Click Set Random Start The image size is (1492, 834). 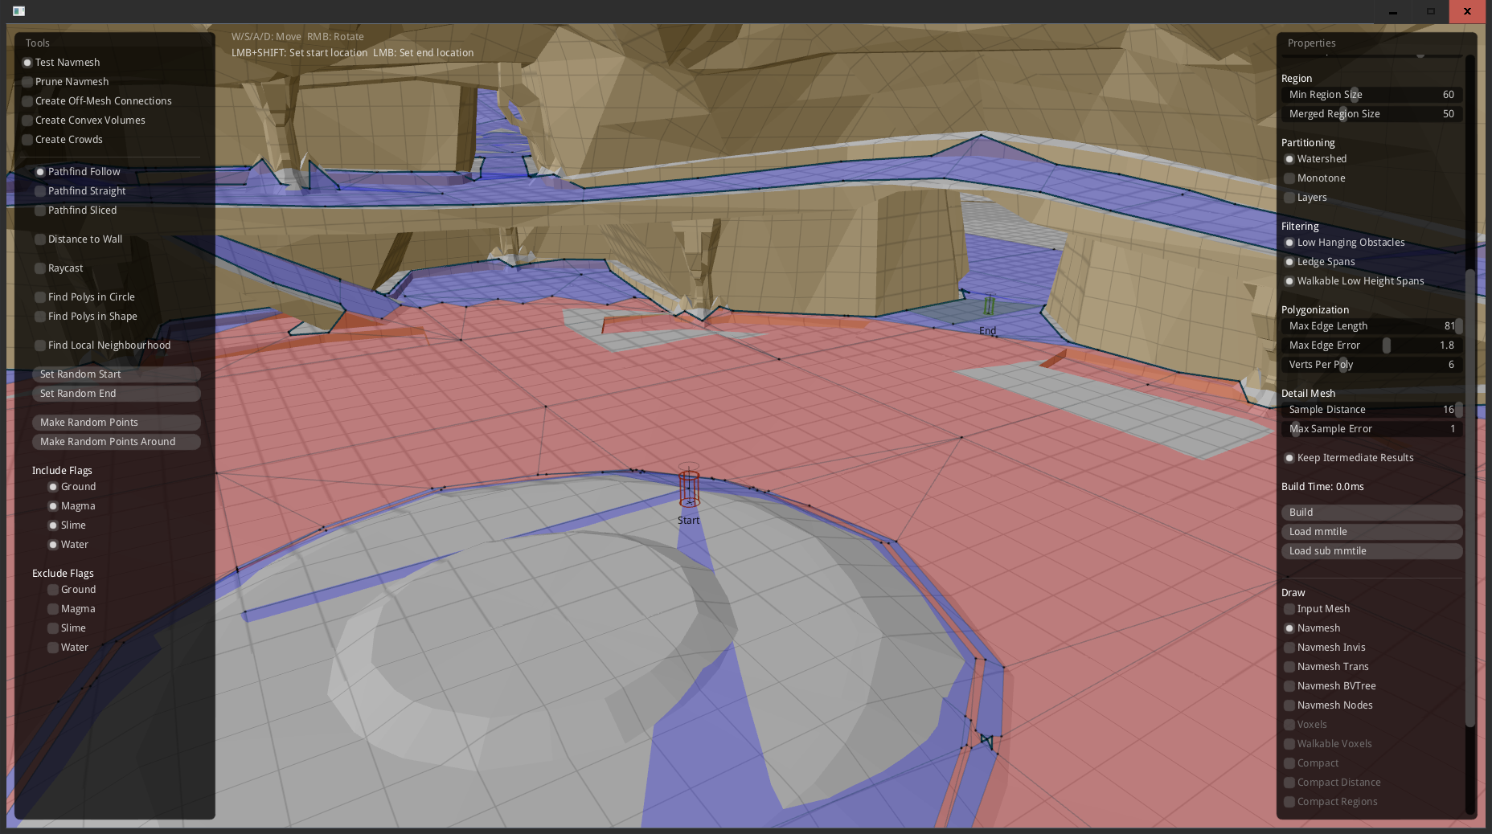click(x=116, y=374)
